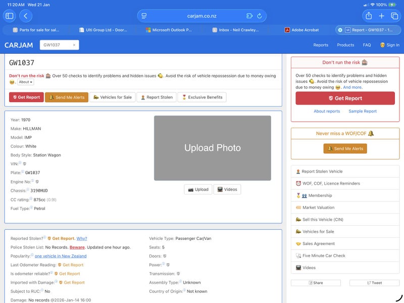This screenshot has width=404, height=303.
Task: Reload the page with the refresh icon
Action: point(260,16)
